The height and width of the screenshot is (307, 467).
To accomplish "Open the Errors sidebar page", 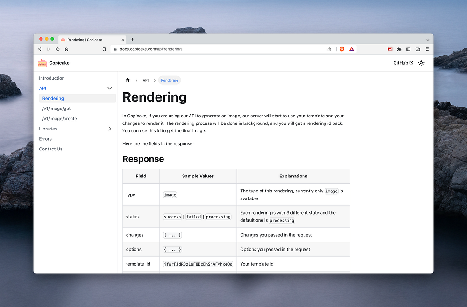I will (x=45, y=139).
